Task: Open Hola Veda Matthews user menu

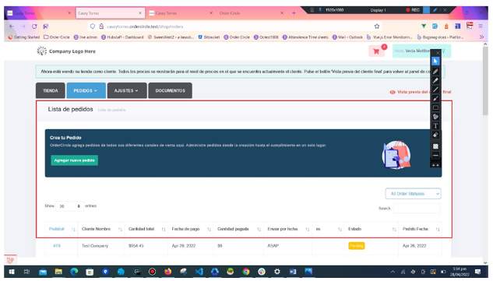Action: point(421,51)
